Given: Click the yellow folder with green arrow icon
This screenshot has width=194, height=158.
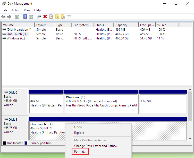Looking at the screenshot, I should tap(57, 16).
